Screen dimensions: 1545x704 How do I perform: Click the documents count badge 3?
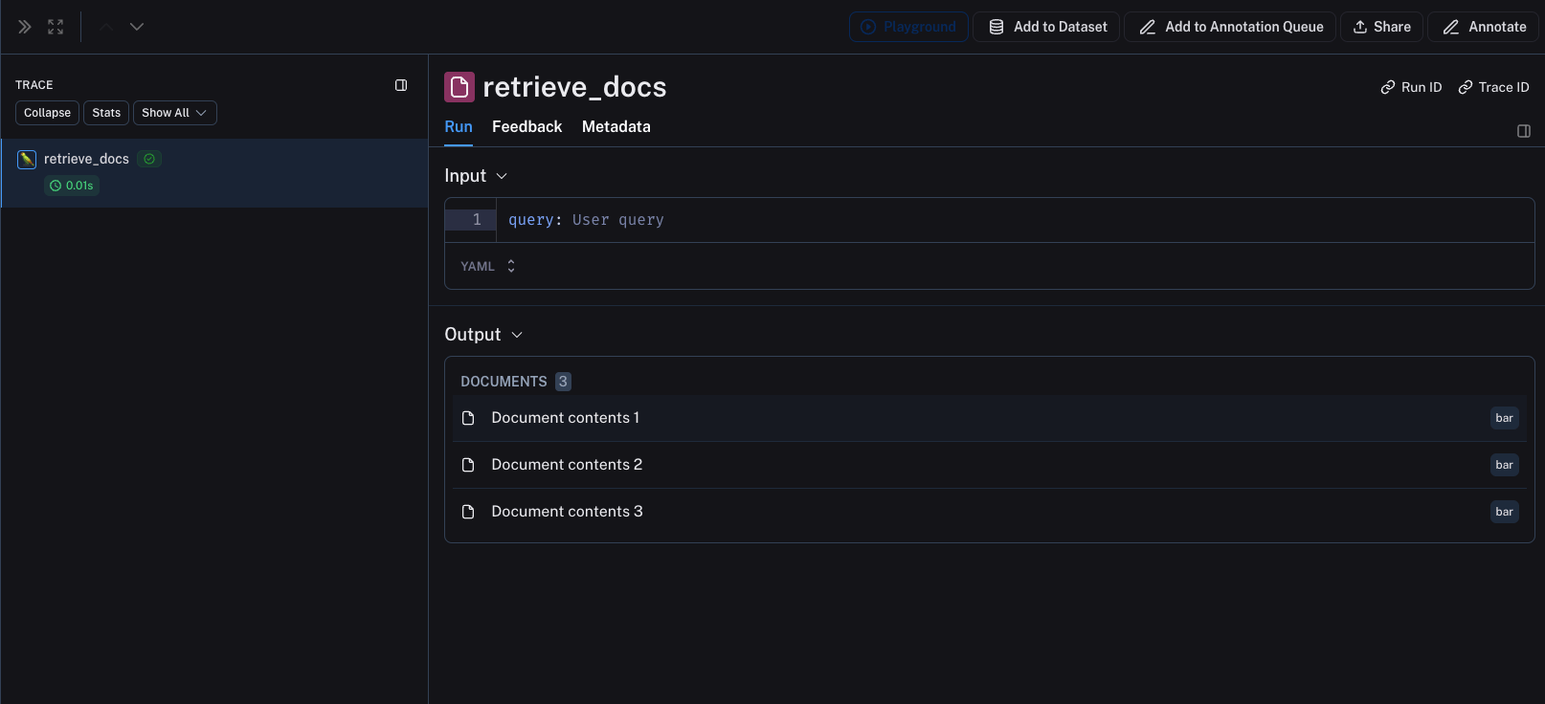pyautogui.click(x=563, y=382)
